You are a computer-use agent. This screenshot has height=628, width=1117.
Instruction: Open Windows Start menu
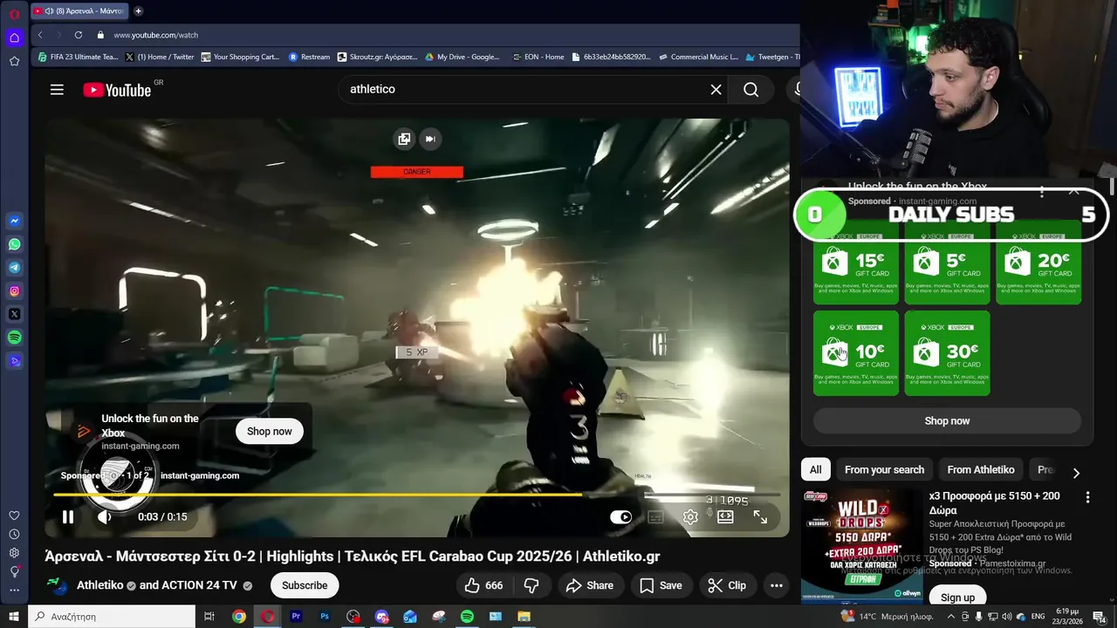[14, 617]
